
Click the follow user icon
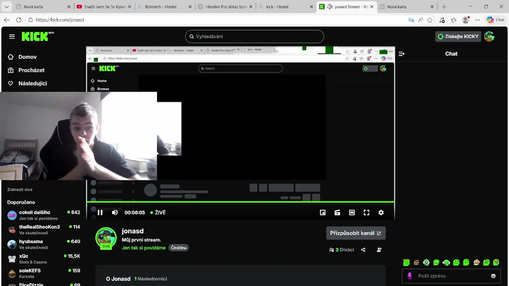379,250
